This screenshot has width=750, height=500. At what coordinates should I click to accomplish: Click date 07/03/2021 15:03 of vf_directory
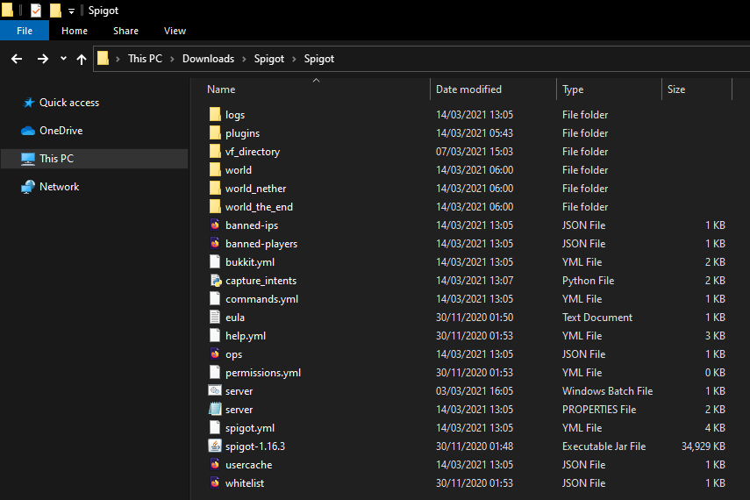point(474,152)
